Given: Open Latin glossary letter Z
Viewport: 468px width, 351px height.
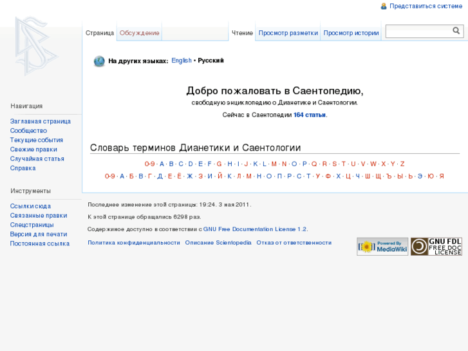Looking at the screenshot, I should pyautogui.click(x=402, y=164).
